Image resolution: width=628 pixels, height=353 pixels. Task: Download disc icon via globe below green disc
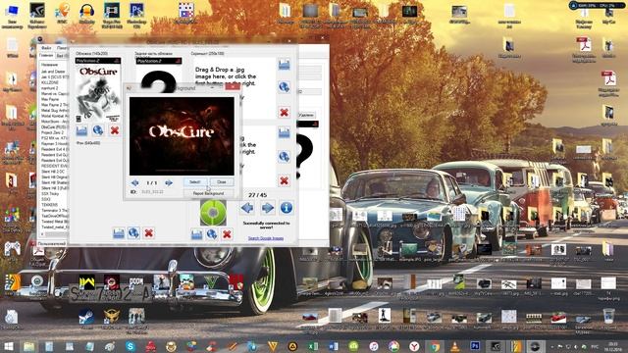(x=212, y=234)
